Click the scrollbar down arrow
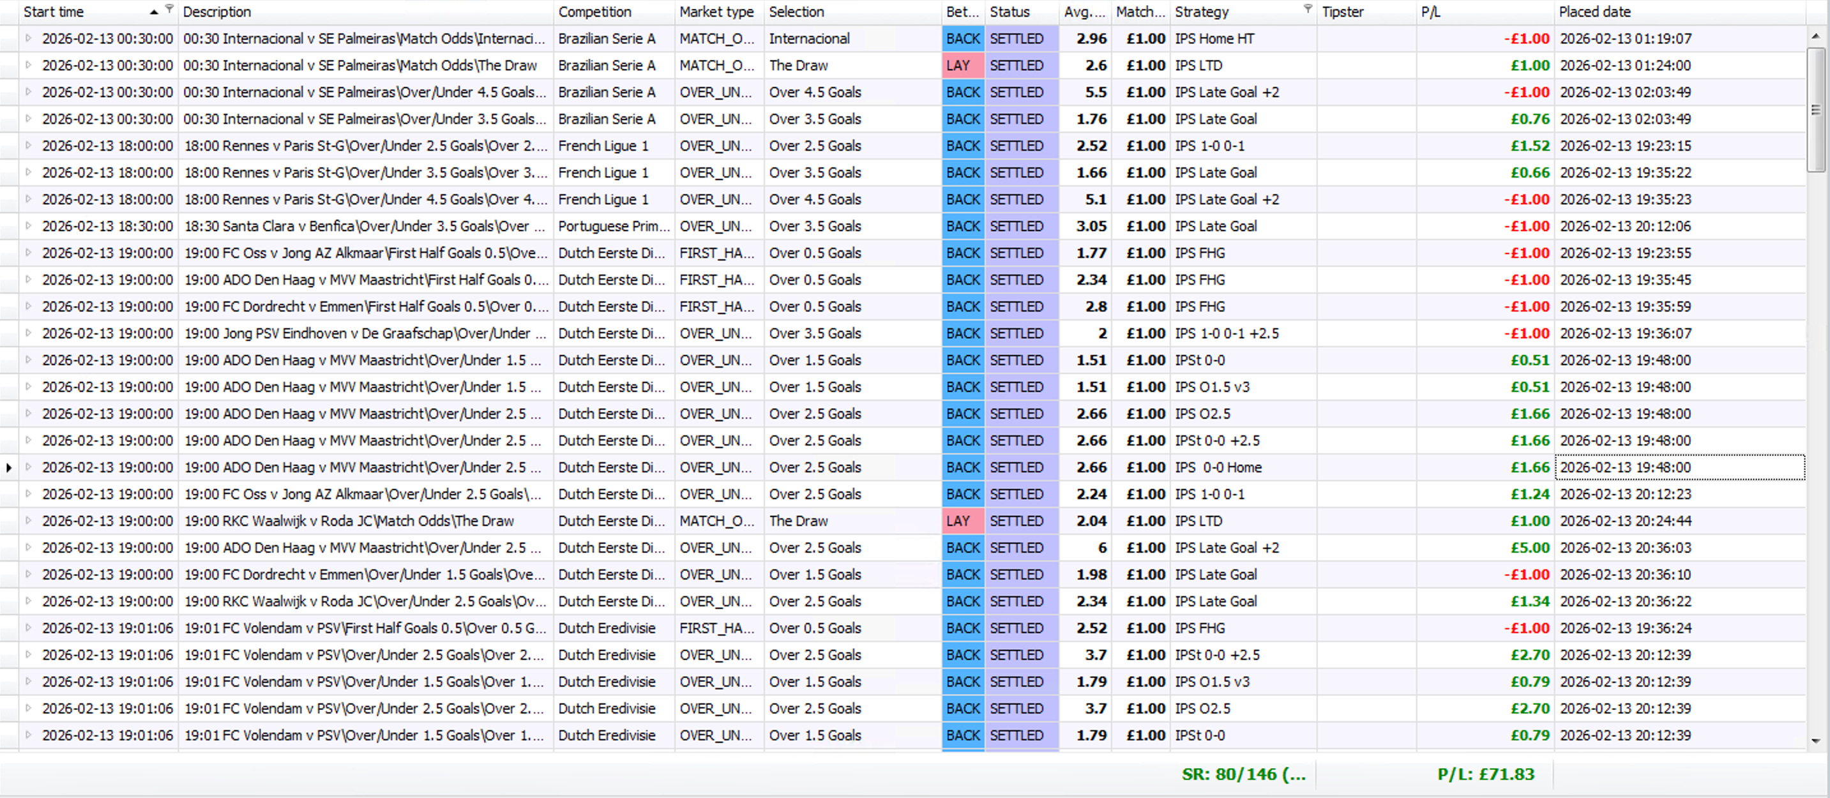This screenshot has width=1830, height=798. [x=1816, y=741]
